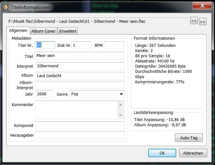Click the Winamp icon in title bar
This screenshot has width=215, height=165.
click(x=6, y=7)
